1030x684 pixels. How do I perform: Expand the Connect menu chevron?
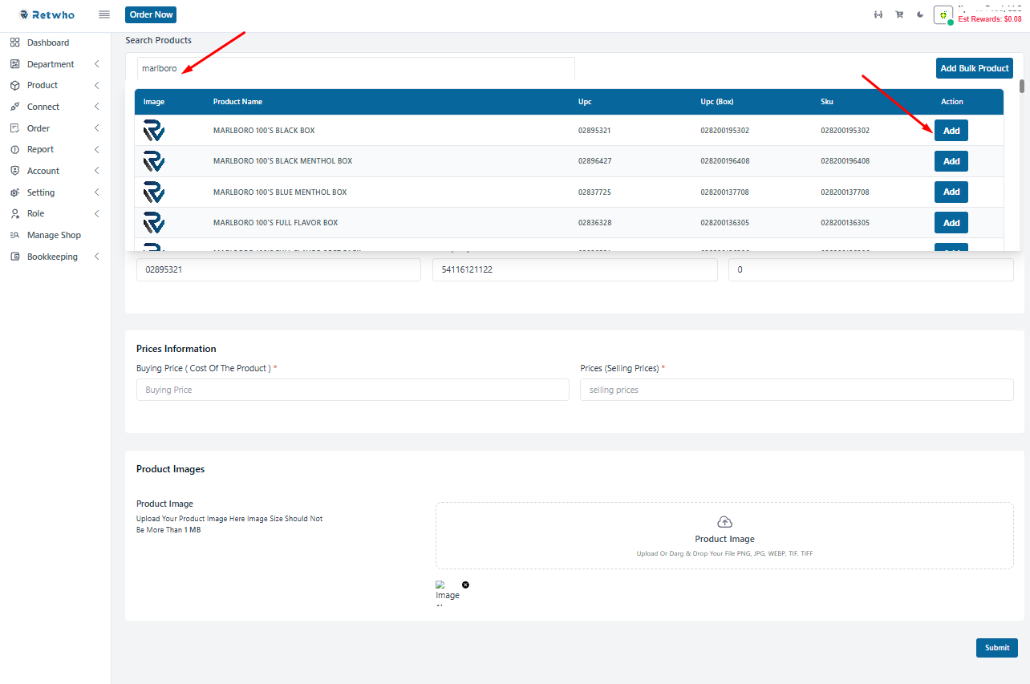[x=96, y=107]
